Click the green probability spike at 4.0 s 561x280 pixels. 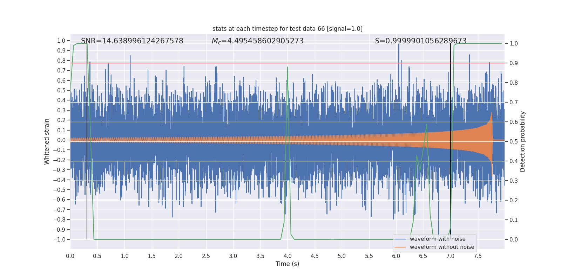288,68
